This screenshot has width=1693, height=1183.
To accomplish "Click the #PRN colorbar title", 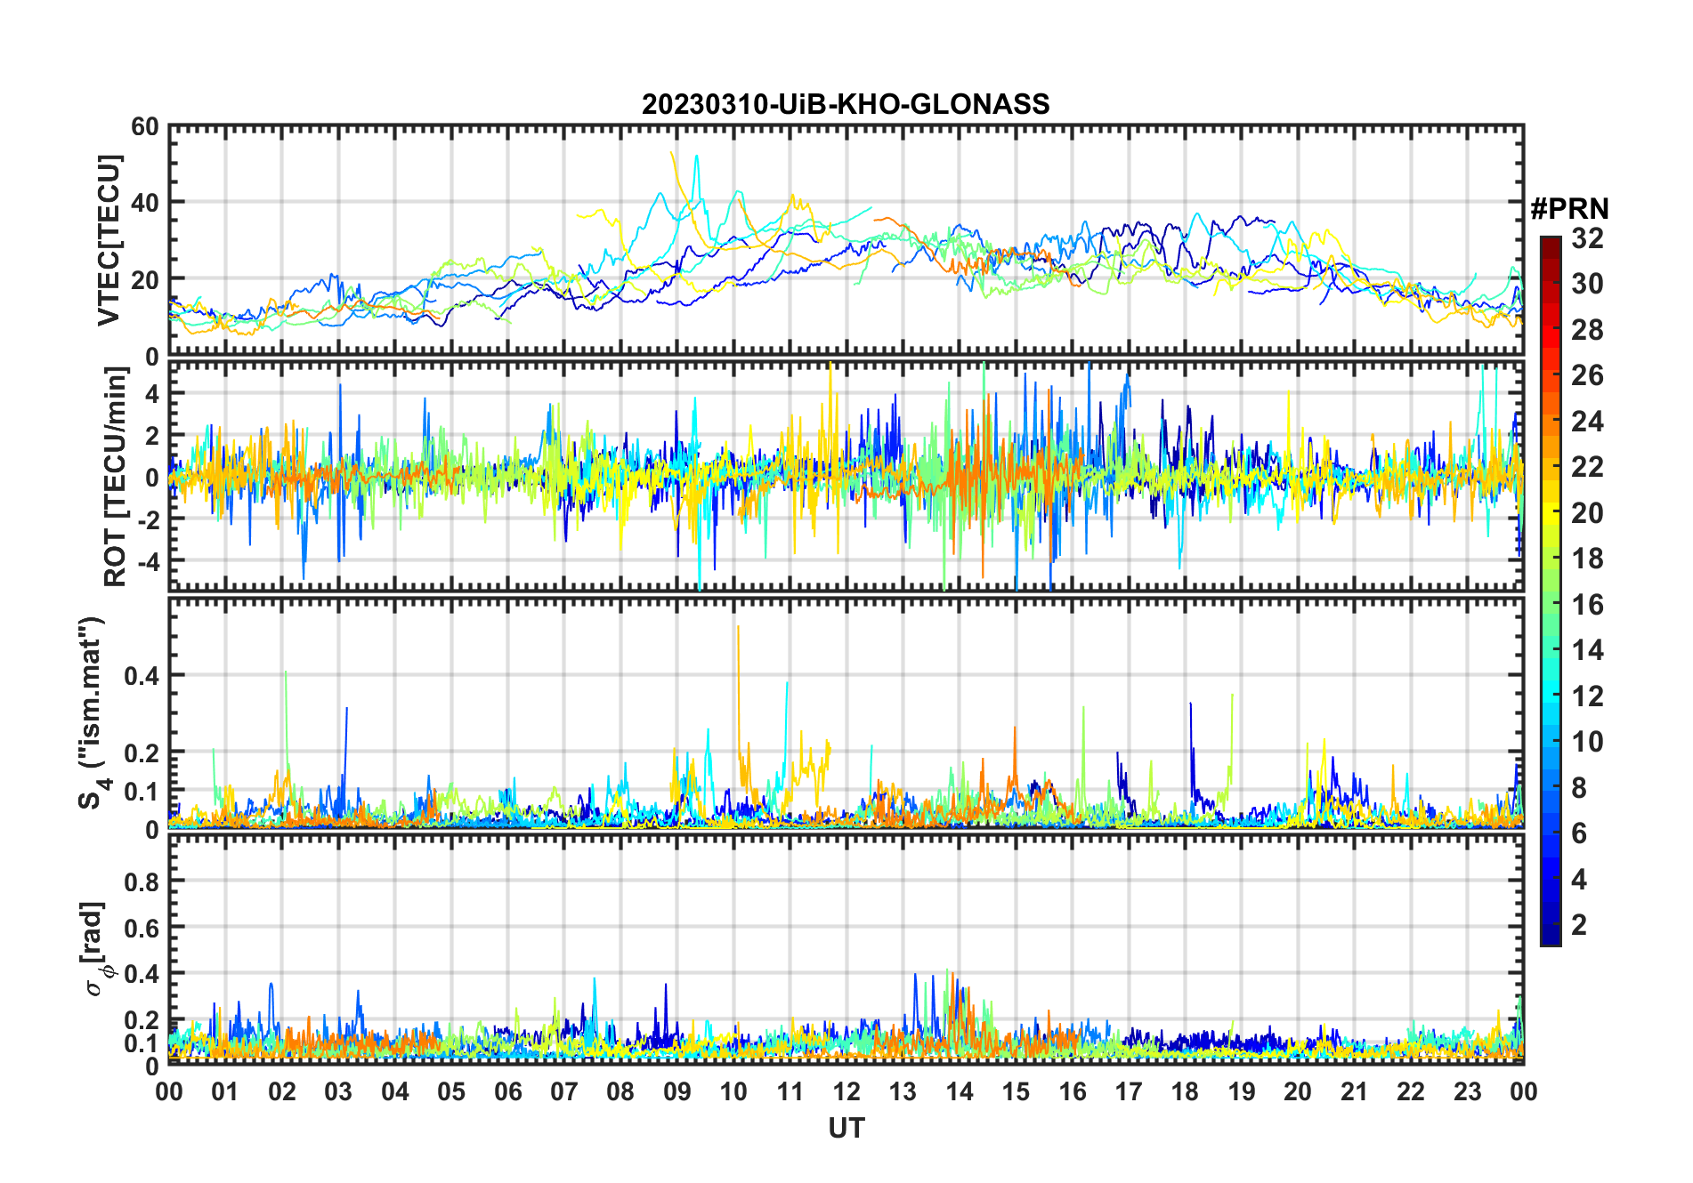I will 1570,209.
